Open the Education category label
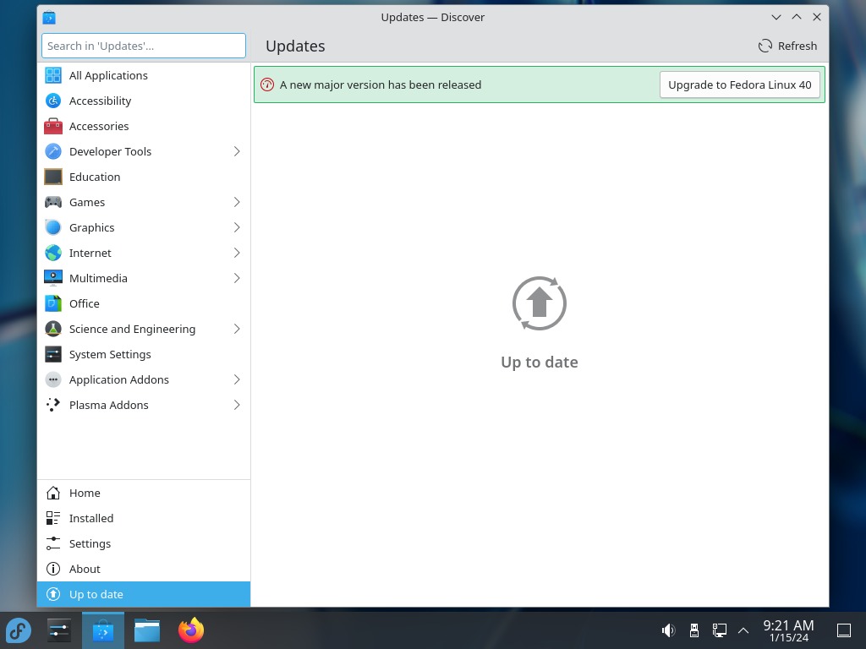This screenshot has height=649, width=866. click(95, 177)
